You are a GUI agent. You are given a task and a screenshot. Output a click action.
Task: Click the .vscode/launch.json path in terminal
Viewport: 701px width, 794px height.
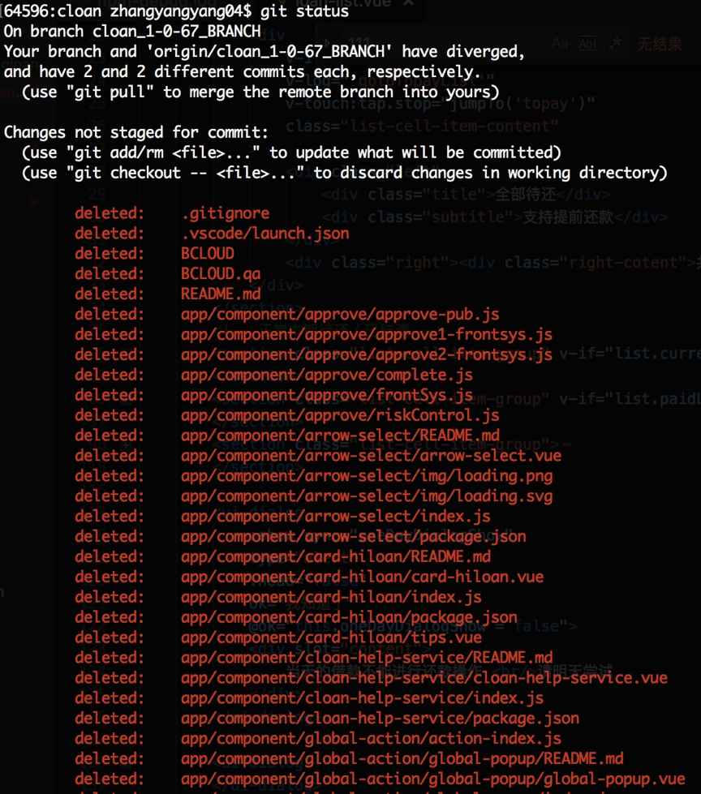[264, 234]
